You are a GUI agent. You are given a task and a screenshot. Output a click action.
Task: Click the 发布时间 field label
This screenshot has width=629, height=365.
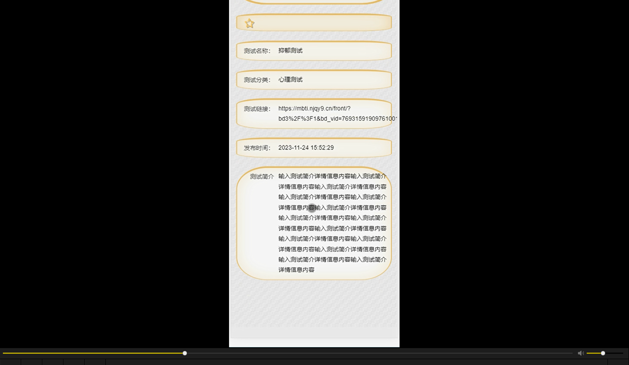(x=256, y=148)
